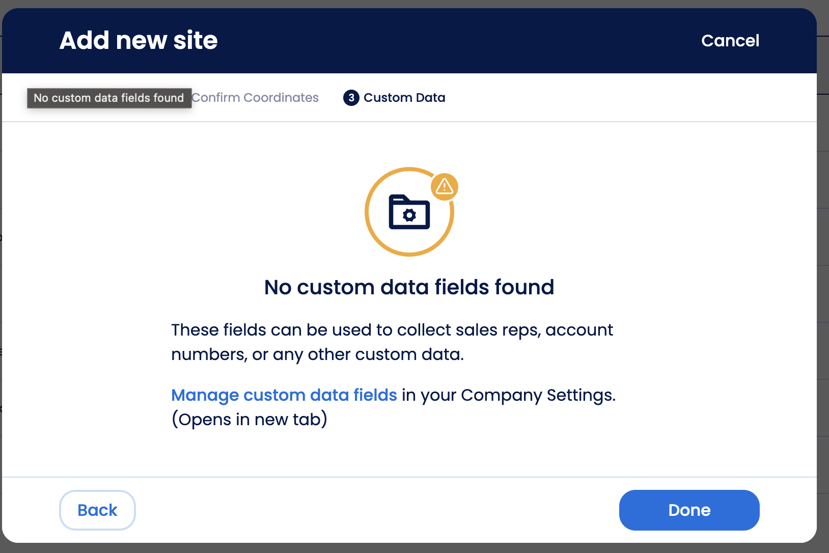Finish by clicking Done
829x553 pixels.
tap(689, 510)
